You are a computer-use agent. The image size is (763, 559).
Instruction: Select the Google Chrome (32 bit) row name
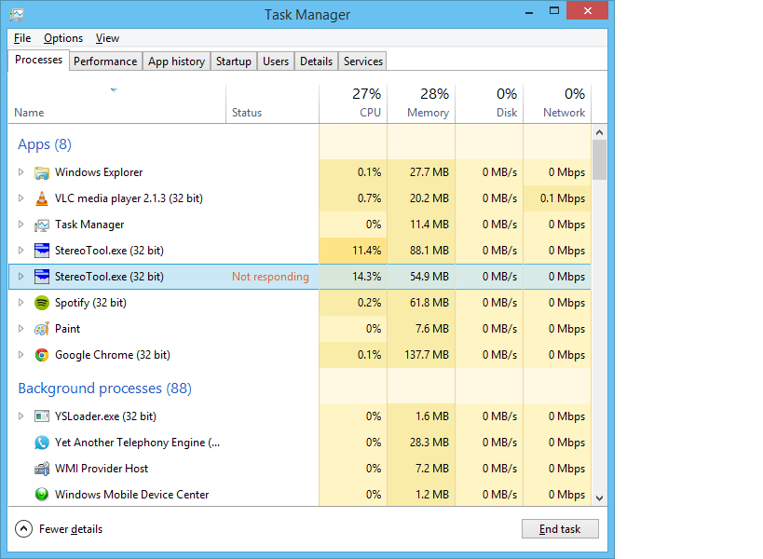(x=113, y=355)
